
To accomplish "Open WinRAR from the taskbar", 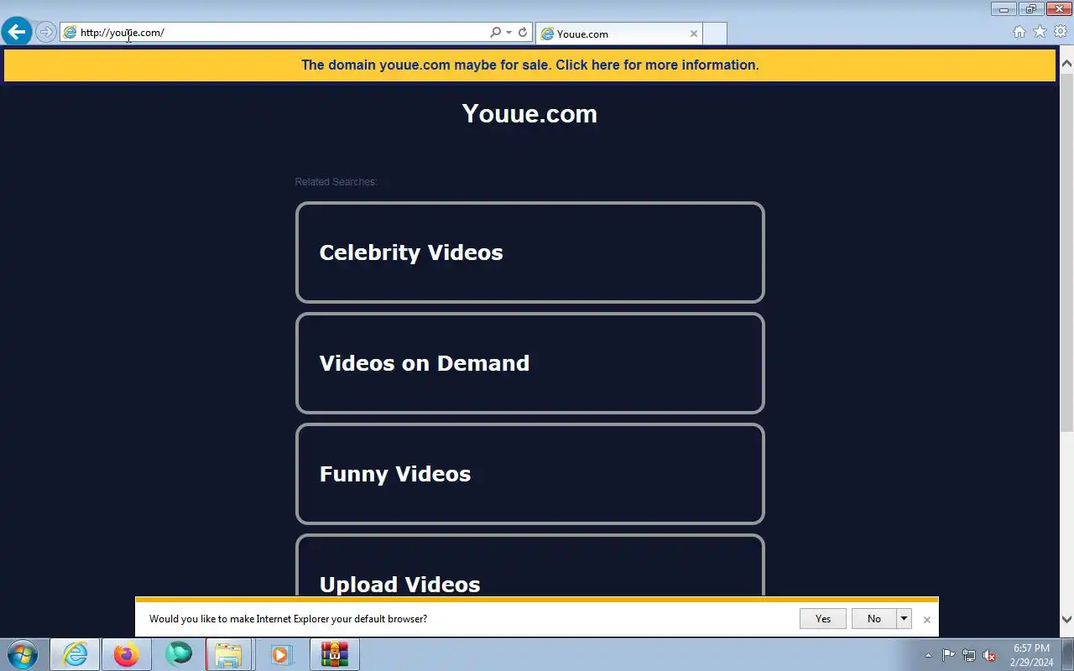I will coord(334,654).
